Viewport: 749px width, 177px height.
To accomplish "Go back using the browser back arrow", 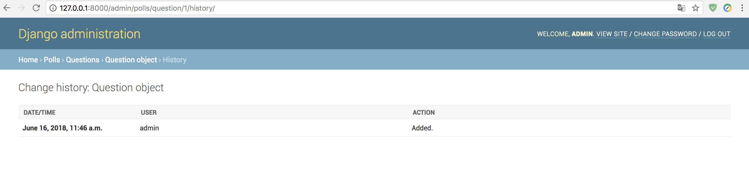I will click(7, 8).
